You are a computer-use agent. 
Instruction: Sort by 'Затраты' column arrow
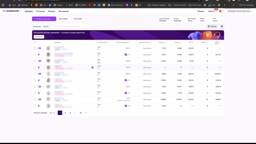[x=165, y=42]
